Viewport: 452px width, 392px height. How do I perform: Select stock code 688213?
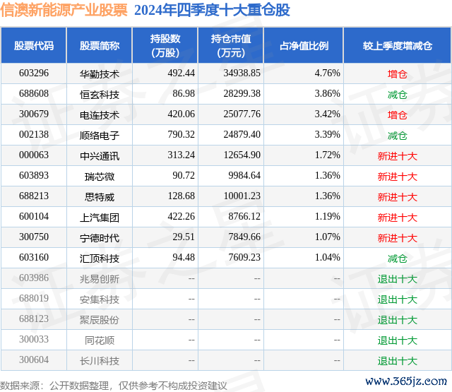(x=34, y=196)
